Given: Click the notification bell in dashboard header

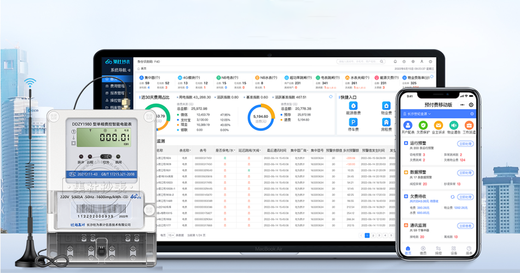Looking at the screenshot, I should pos(396,62).
